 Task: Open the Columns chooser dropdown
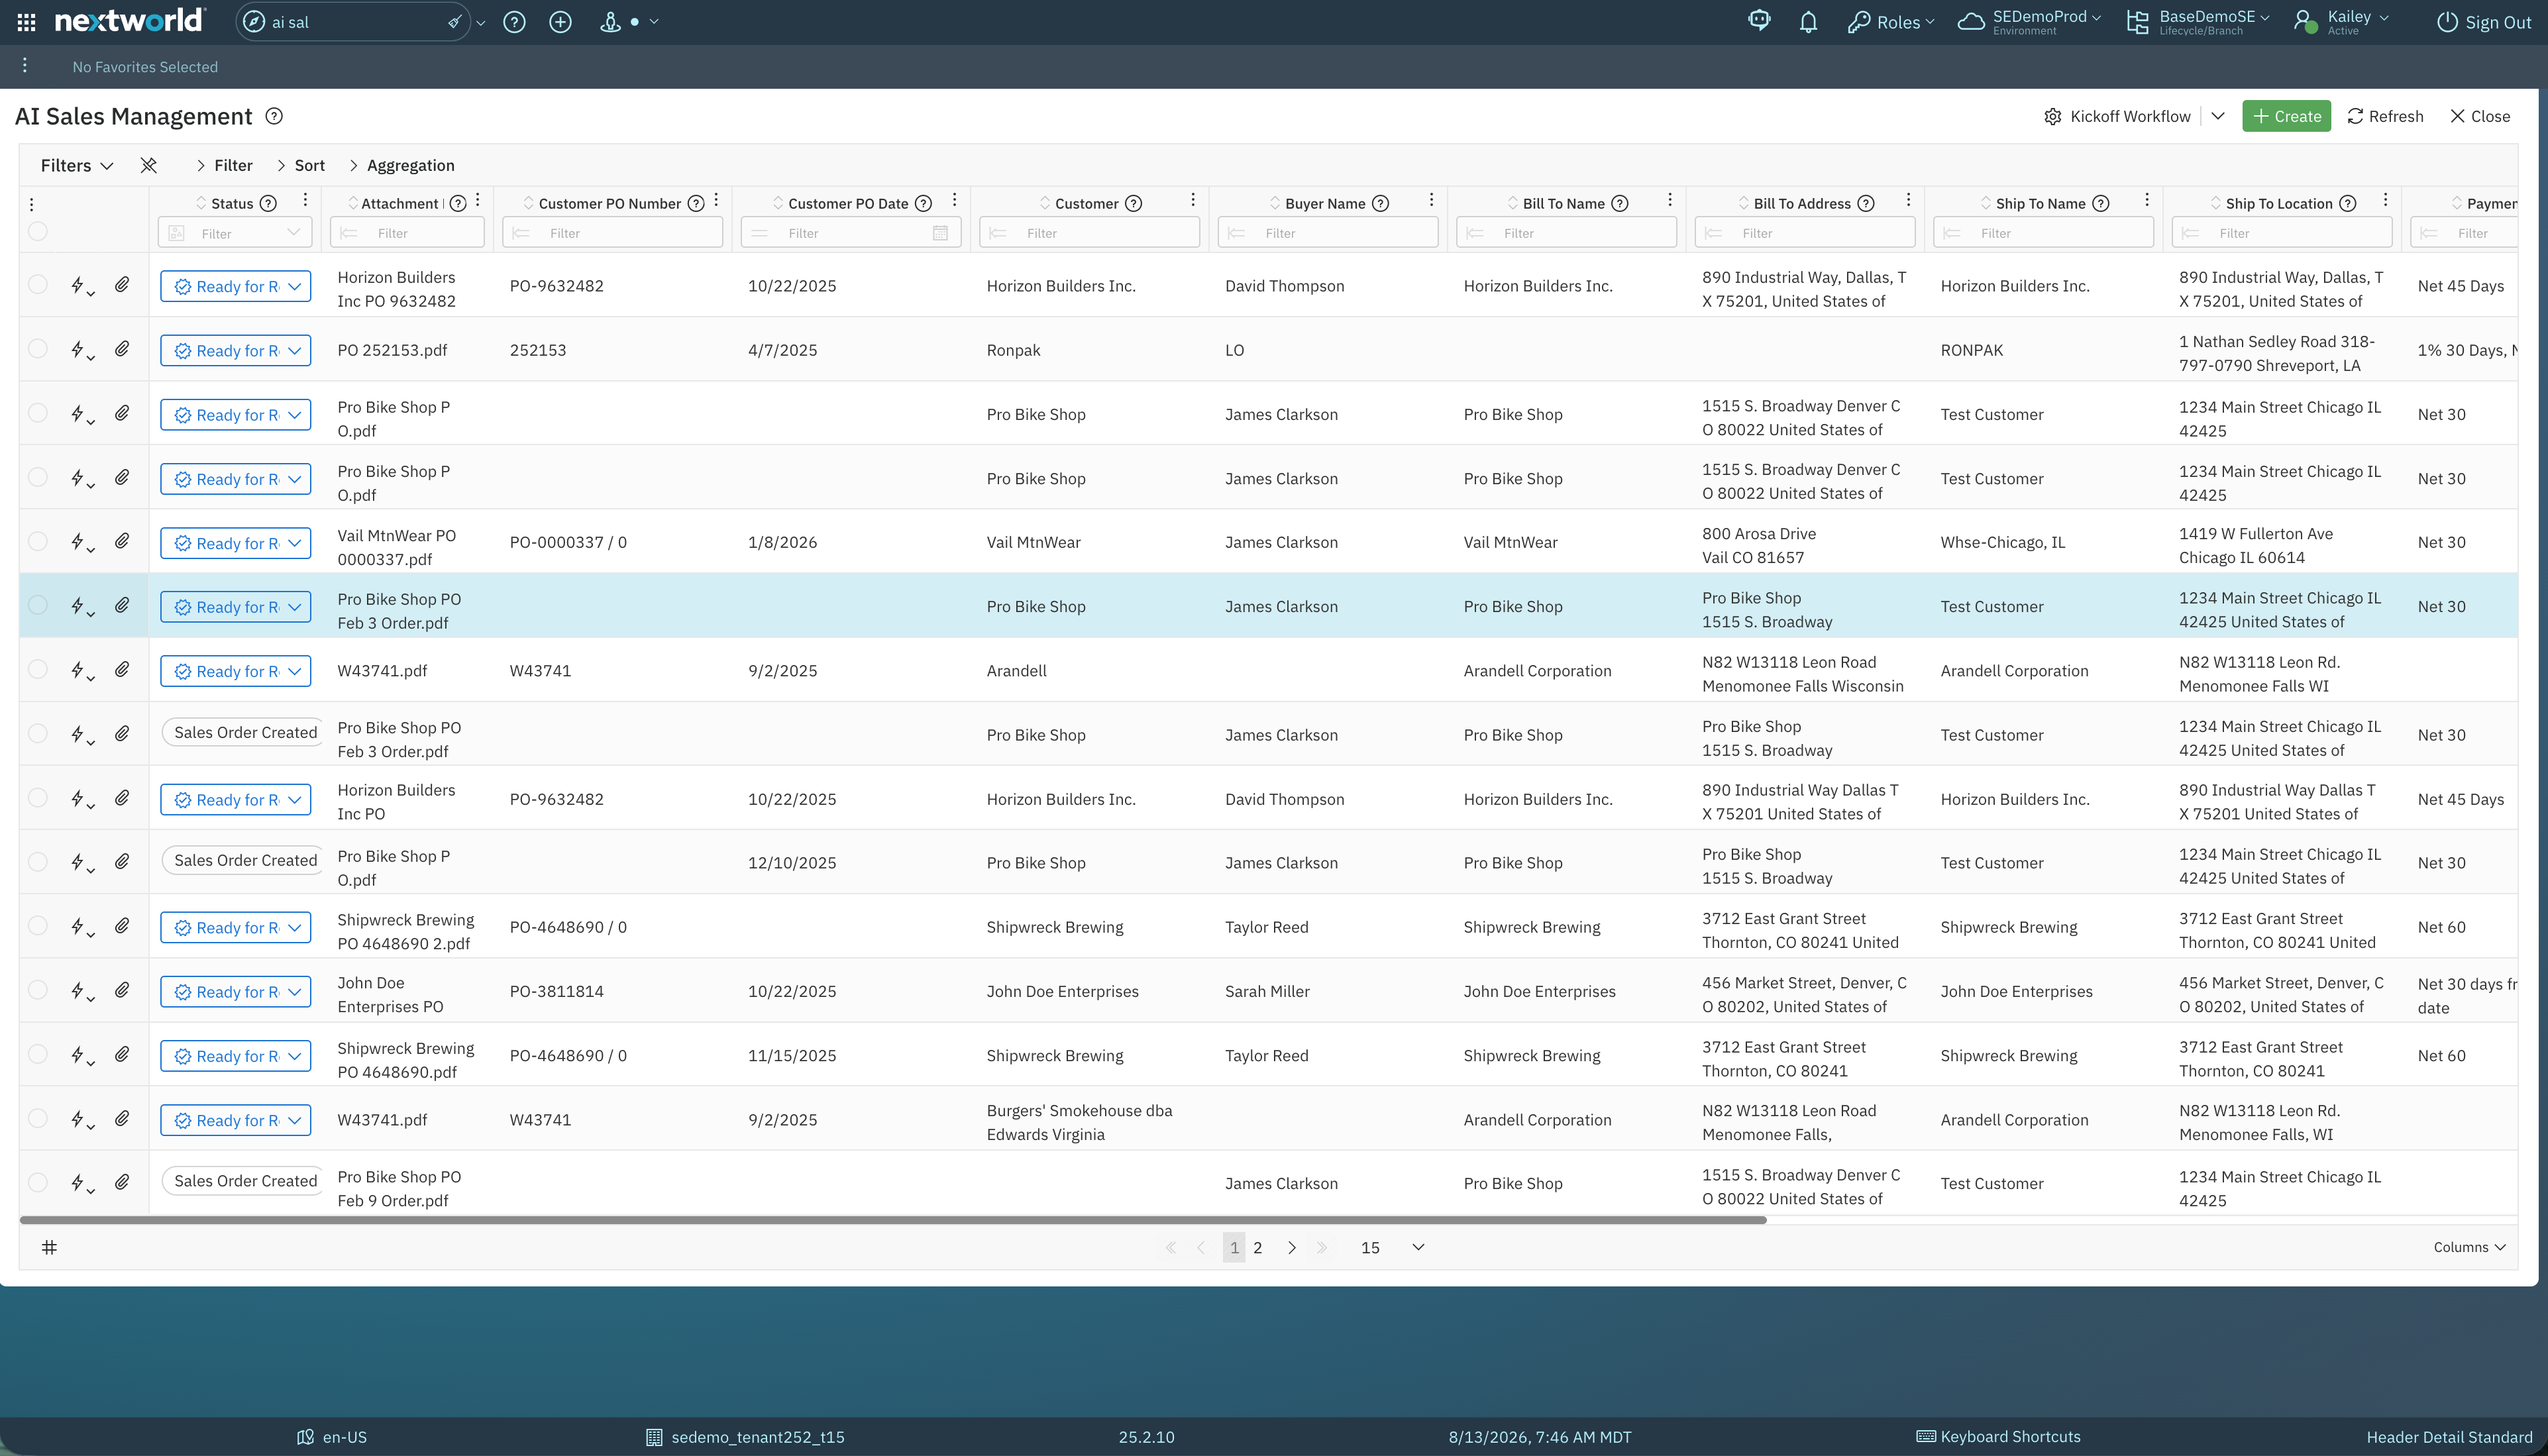[x=2469, y=1247]
